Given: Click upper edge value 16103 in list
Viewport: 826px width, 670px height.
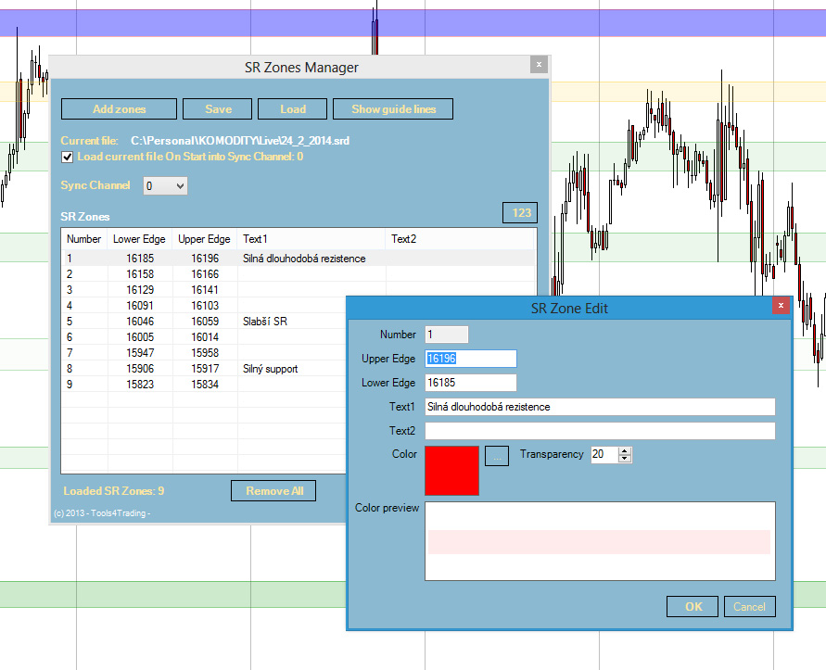Looking at the screenshot, I should [205, 306].
